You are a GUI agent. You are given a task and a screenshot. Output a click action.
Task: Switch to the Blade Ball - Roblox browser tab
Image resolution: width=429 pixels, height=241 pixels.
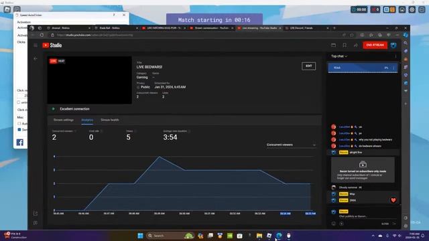116,28
